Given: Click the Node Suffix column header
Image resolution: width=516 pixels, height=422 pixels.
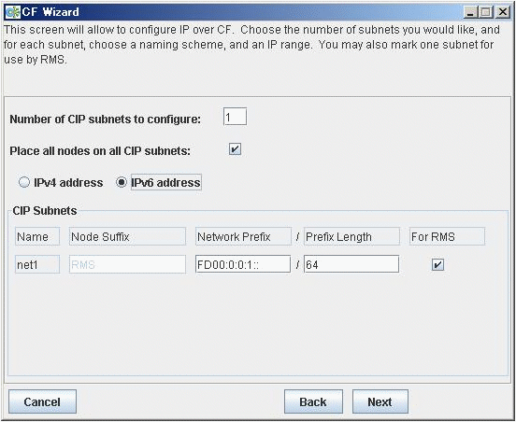Looking at the screenshot, I should pos(127,236).
